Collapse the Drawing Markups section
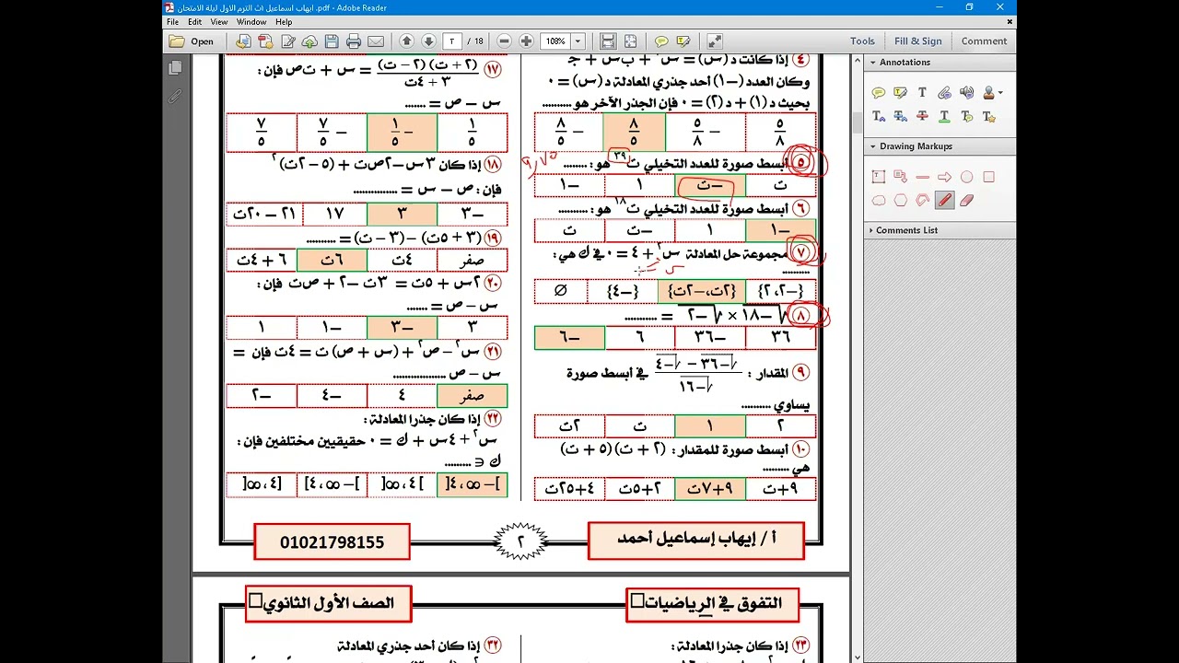This screenshot has height=663, width=1179. (x=940, y=146)
